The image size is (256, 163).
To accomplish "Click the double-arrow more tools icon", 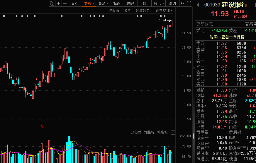I will (182, 4).
